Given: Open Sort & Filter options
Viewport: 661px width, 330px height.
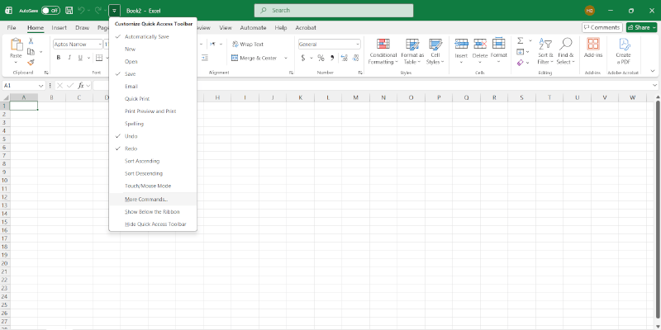Looking at the screenshot, I should [x=544, y=50].
